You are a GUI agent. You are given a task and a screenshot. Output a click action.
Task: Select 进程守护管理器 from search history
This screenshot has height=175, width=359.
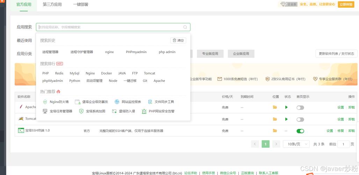pos(82,52)
